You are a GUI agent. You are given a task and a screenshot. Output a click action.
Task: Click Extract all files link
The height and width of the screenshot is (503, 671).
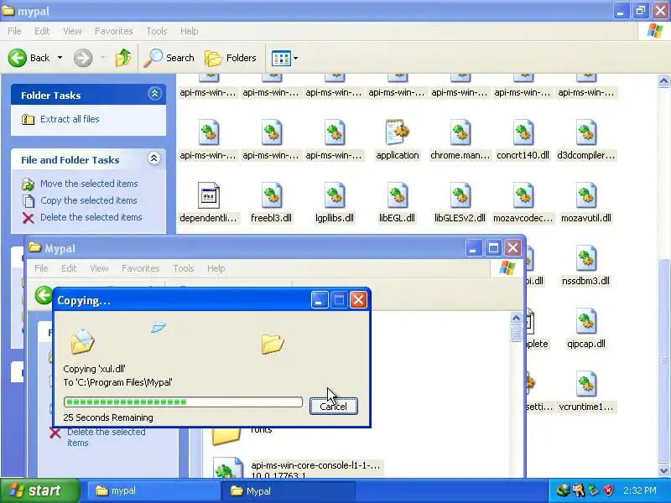coord(70,119)
